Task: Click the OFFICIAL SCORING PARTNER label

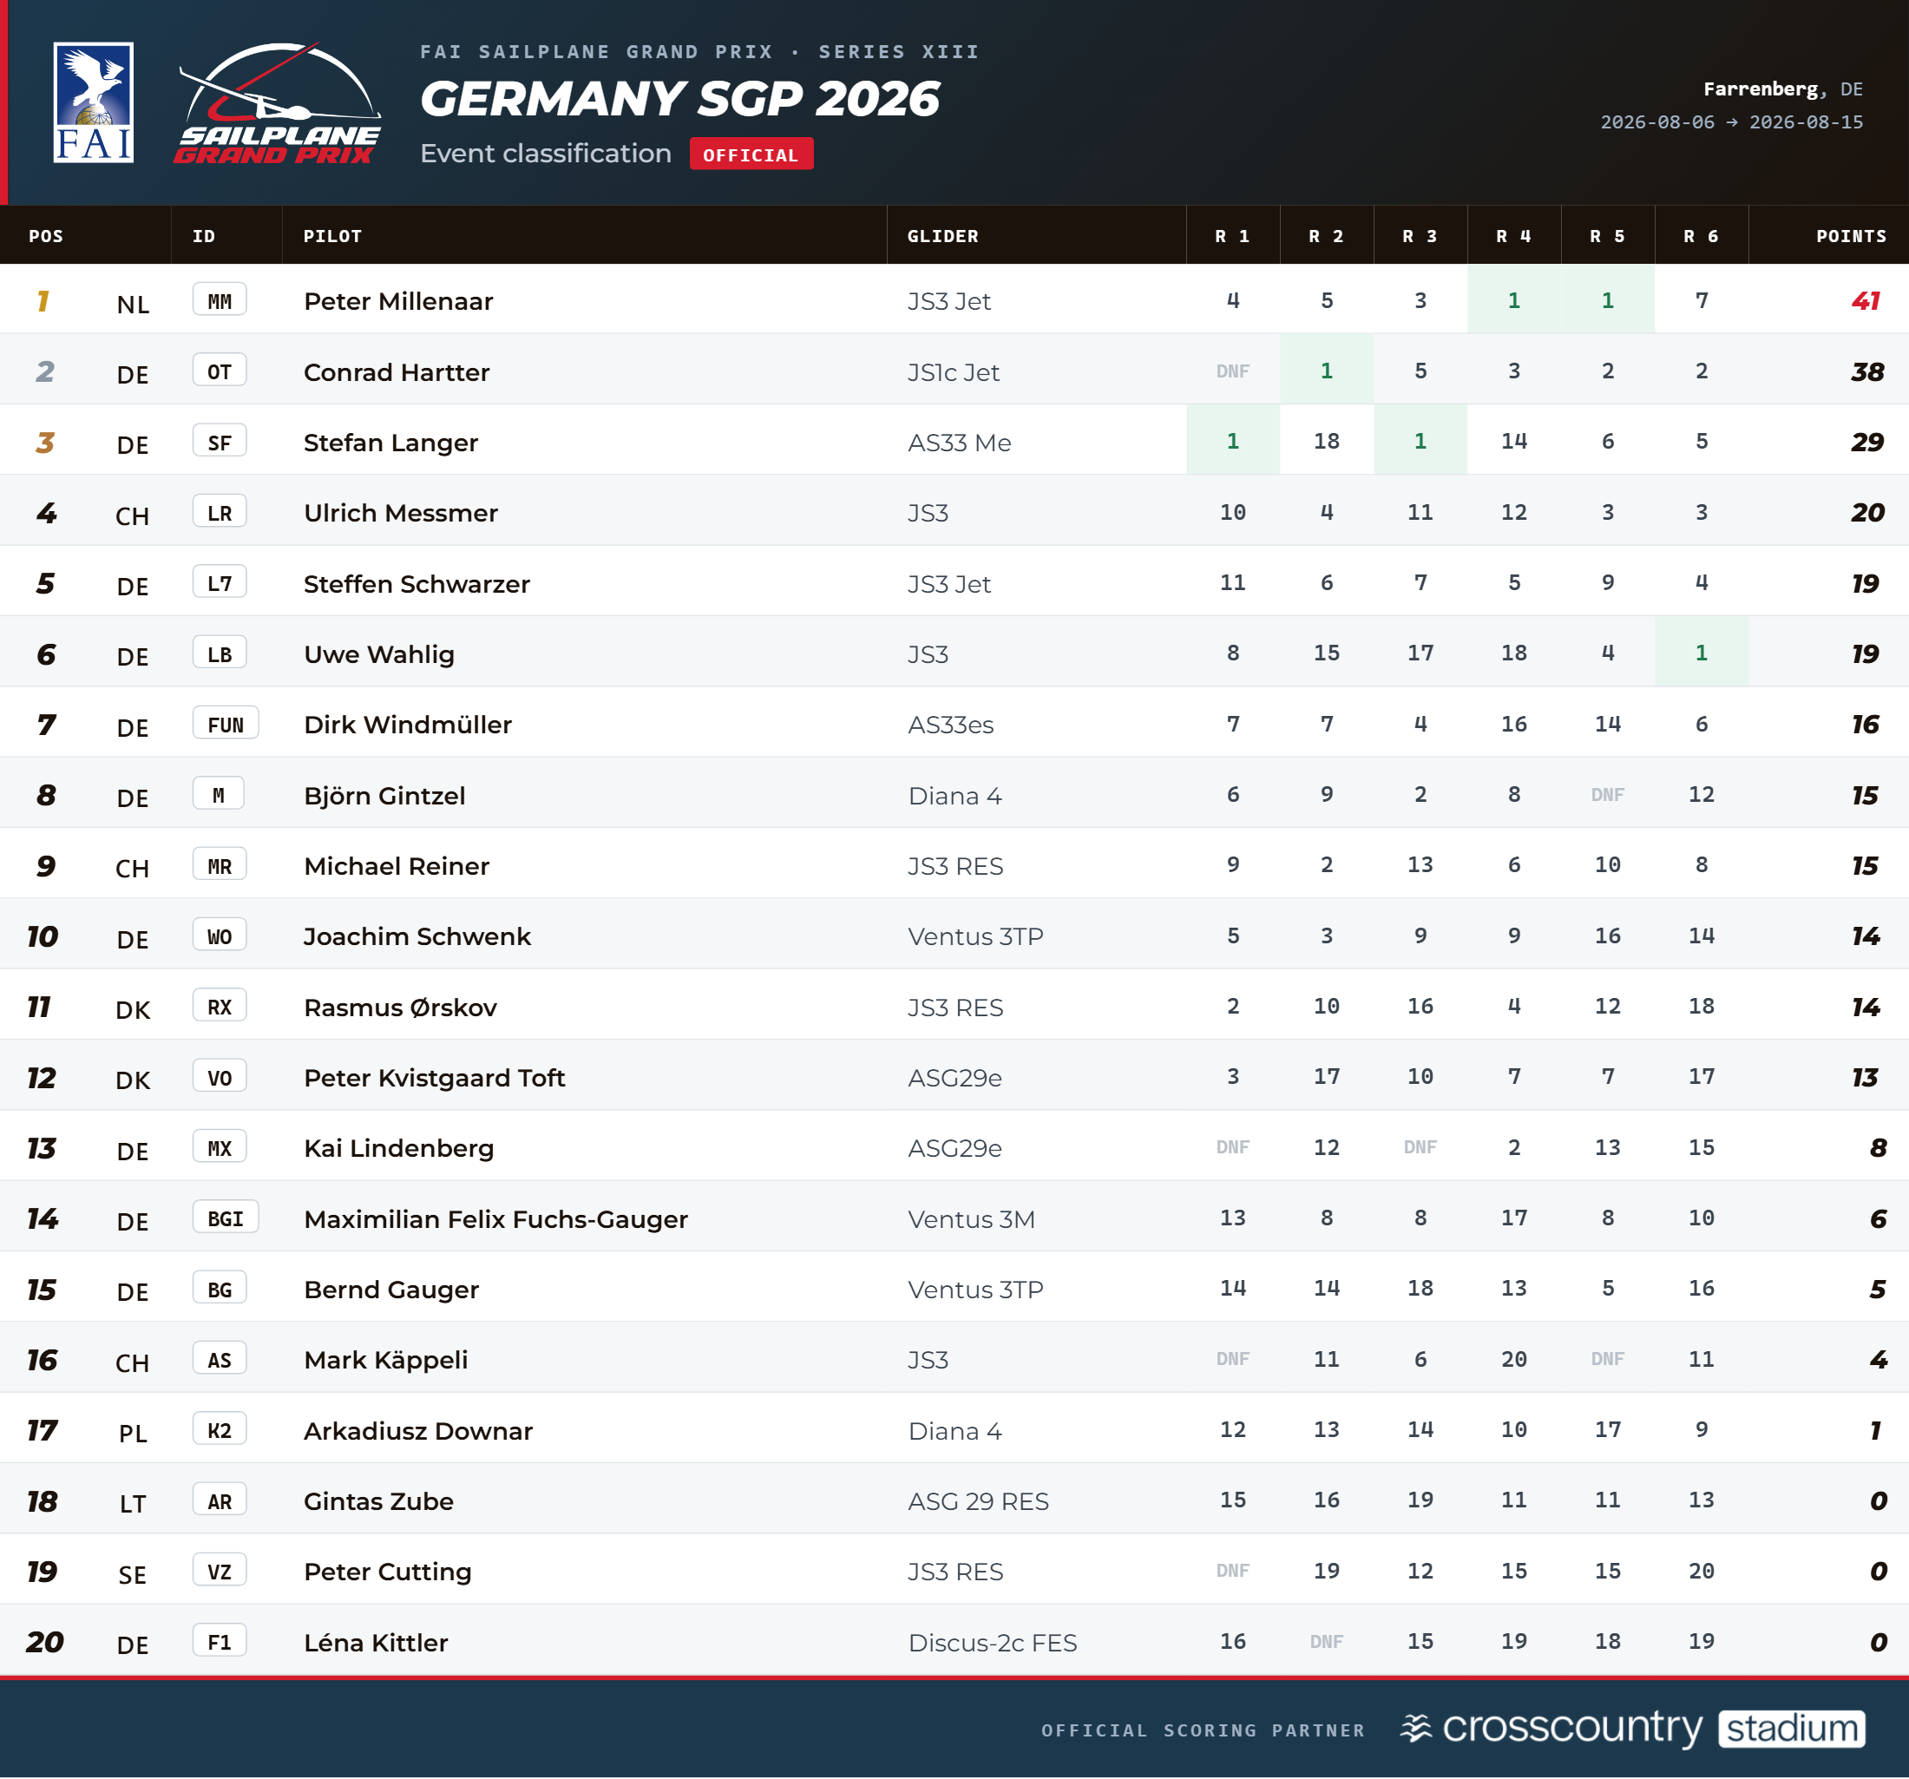Action: pos(1203,1730)
